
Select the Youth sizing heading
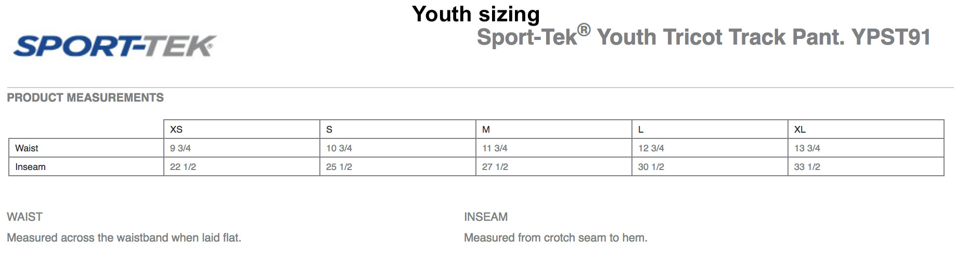(476, 14)
